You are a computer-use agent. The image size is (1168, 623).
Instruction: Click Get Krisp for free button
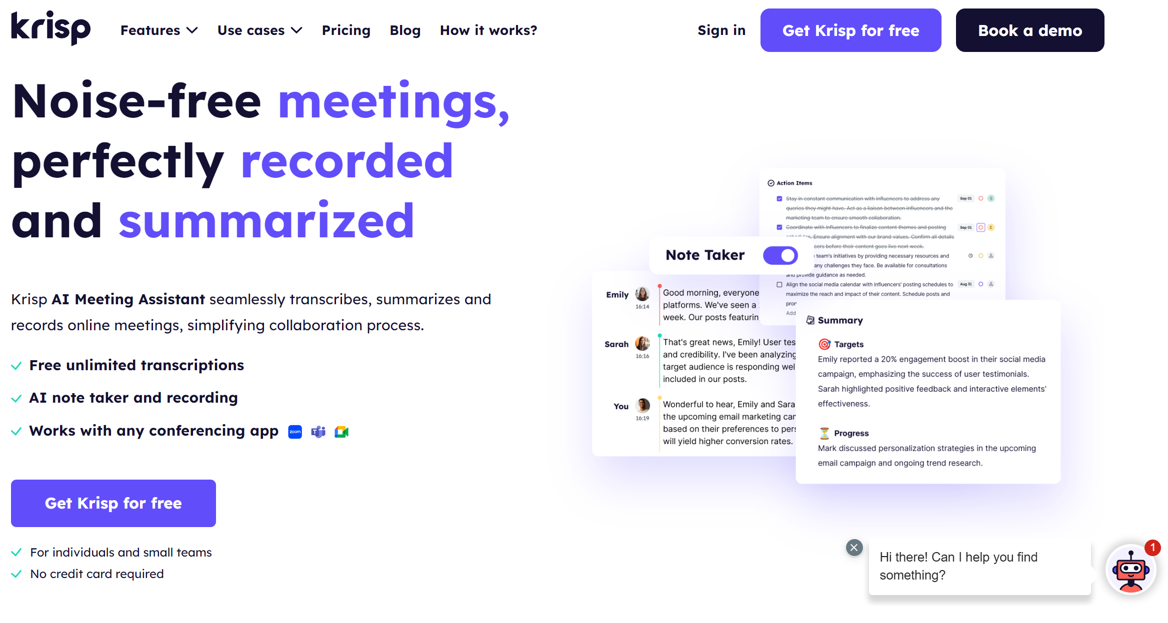850,31
